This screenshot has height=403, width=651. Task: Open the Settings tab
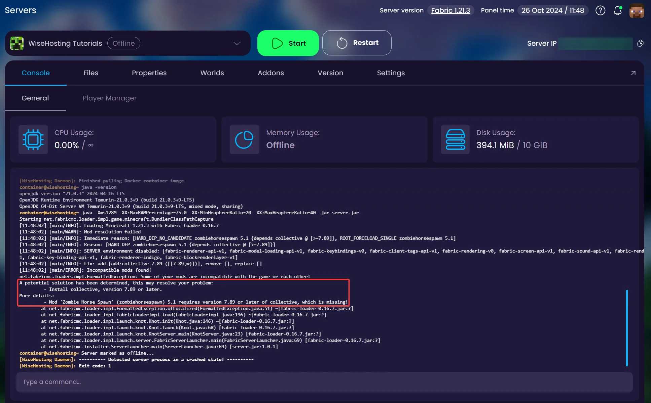(391, 73)
